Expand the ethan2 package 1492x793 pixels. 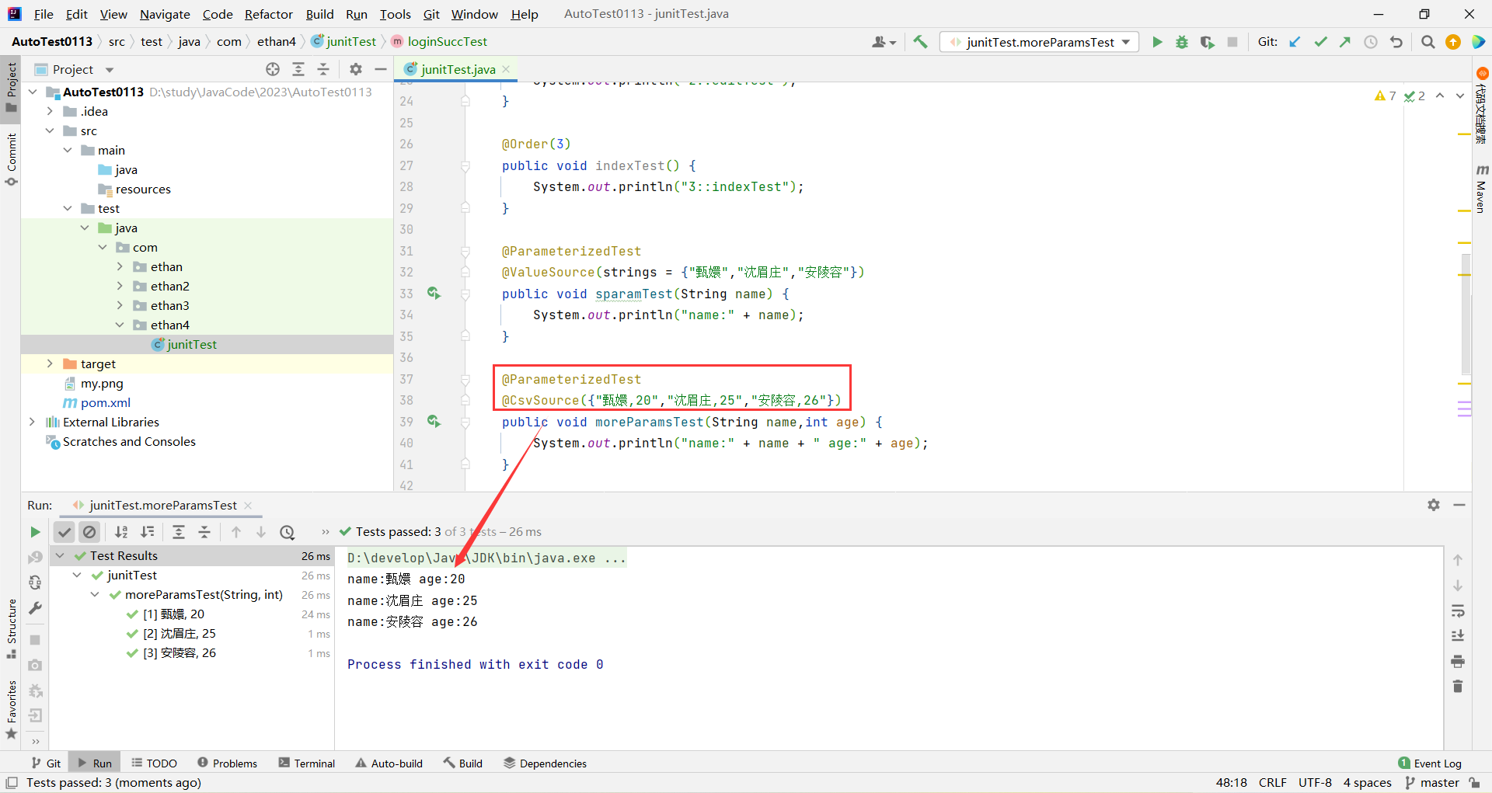coord(120,286)
